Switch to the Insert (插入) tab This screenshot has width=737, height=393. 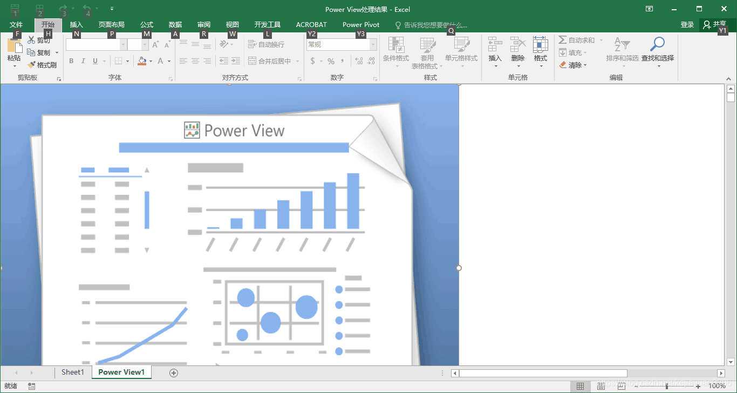coord(77,25)
